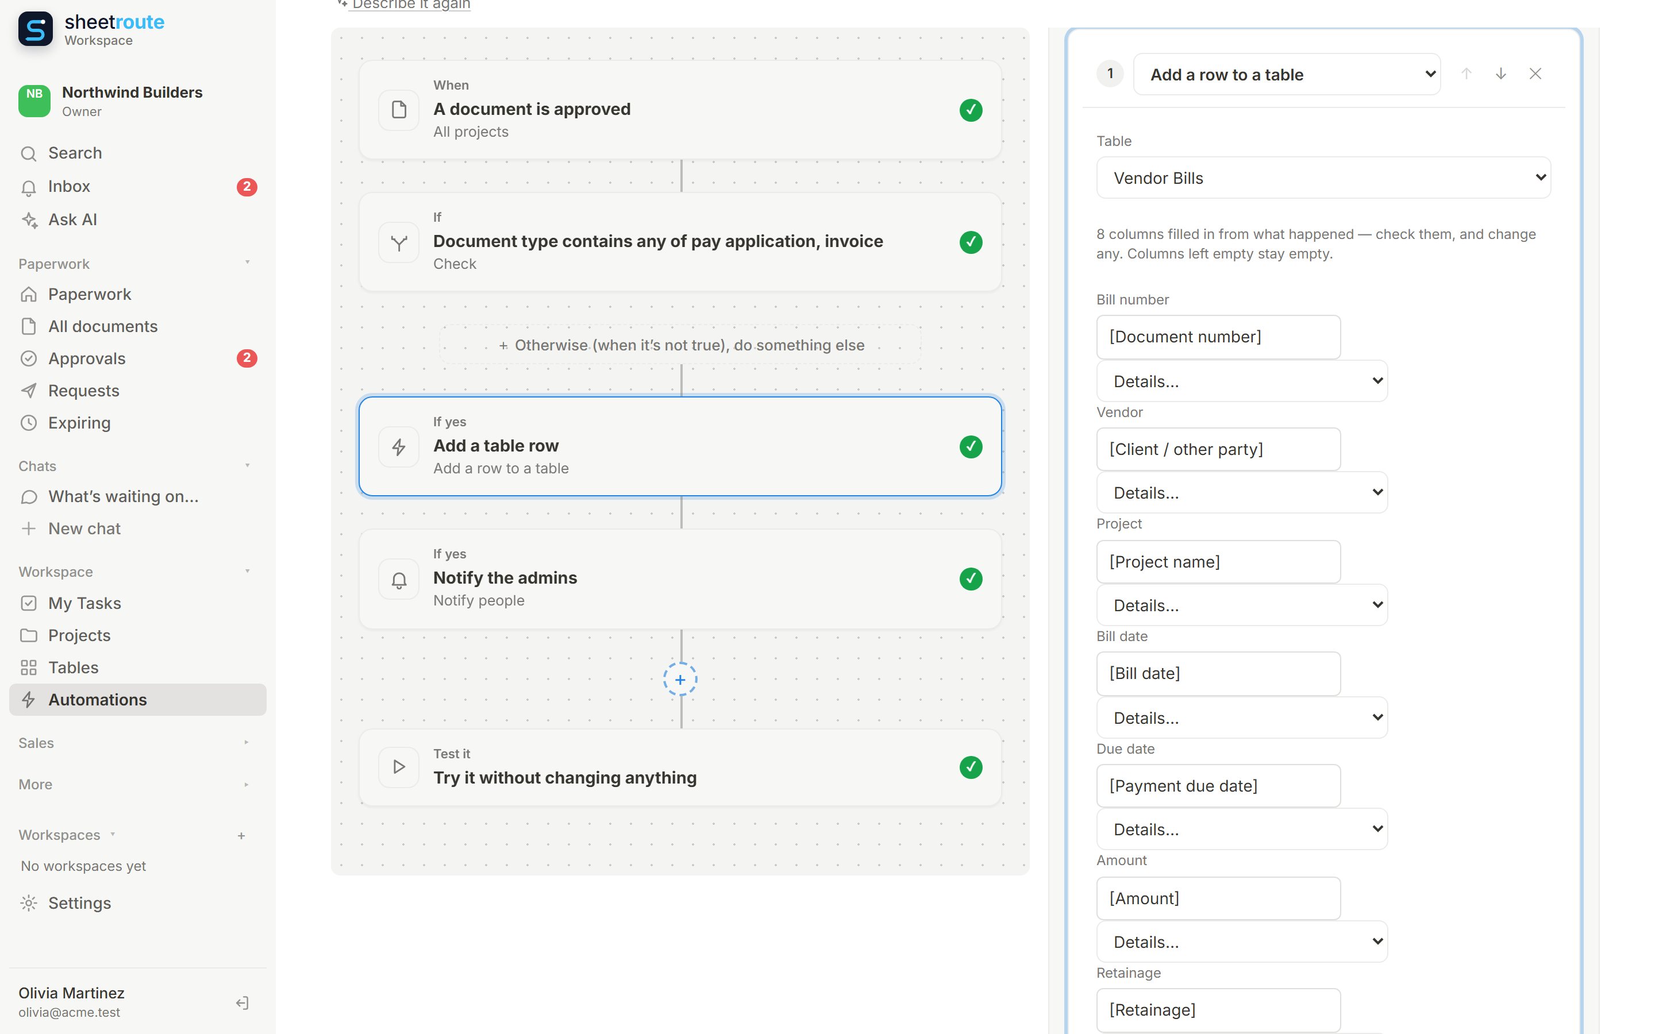Screen dimensions: 1655x1034
Task: Open My Tasks
Action: pyautogui.click(x=137, y=603)
